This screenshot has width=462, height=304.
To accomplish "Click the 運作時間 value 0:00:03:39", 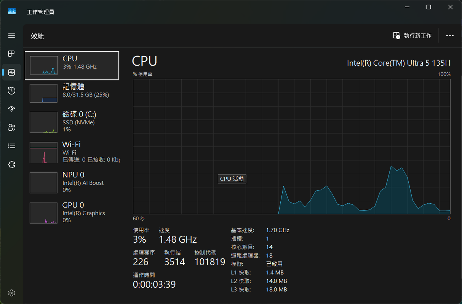I will tap(154, 284).
